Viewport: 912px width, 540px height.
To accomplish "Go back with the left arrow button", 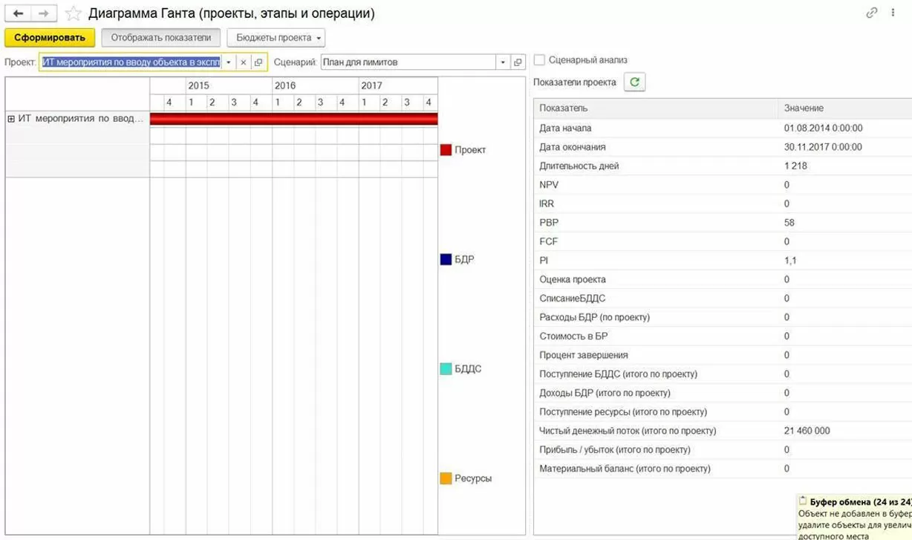I will [x=19, y=13].
